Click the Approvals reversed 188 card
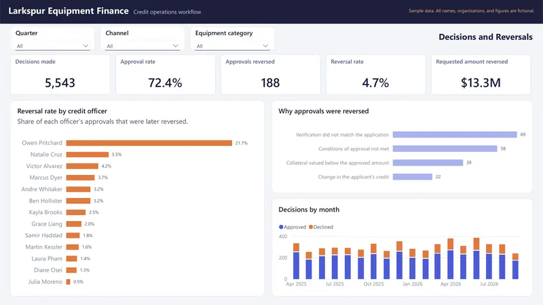The width and height of the screenshot is (543, 305). click(x=270, y=75)
